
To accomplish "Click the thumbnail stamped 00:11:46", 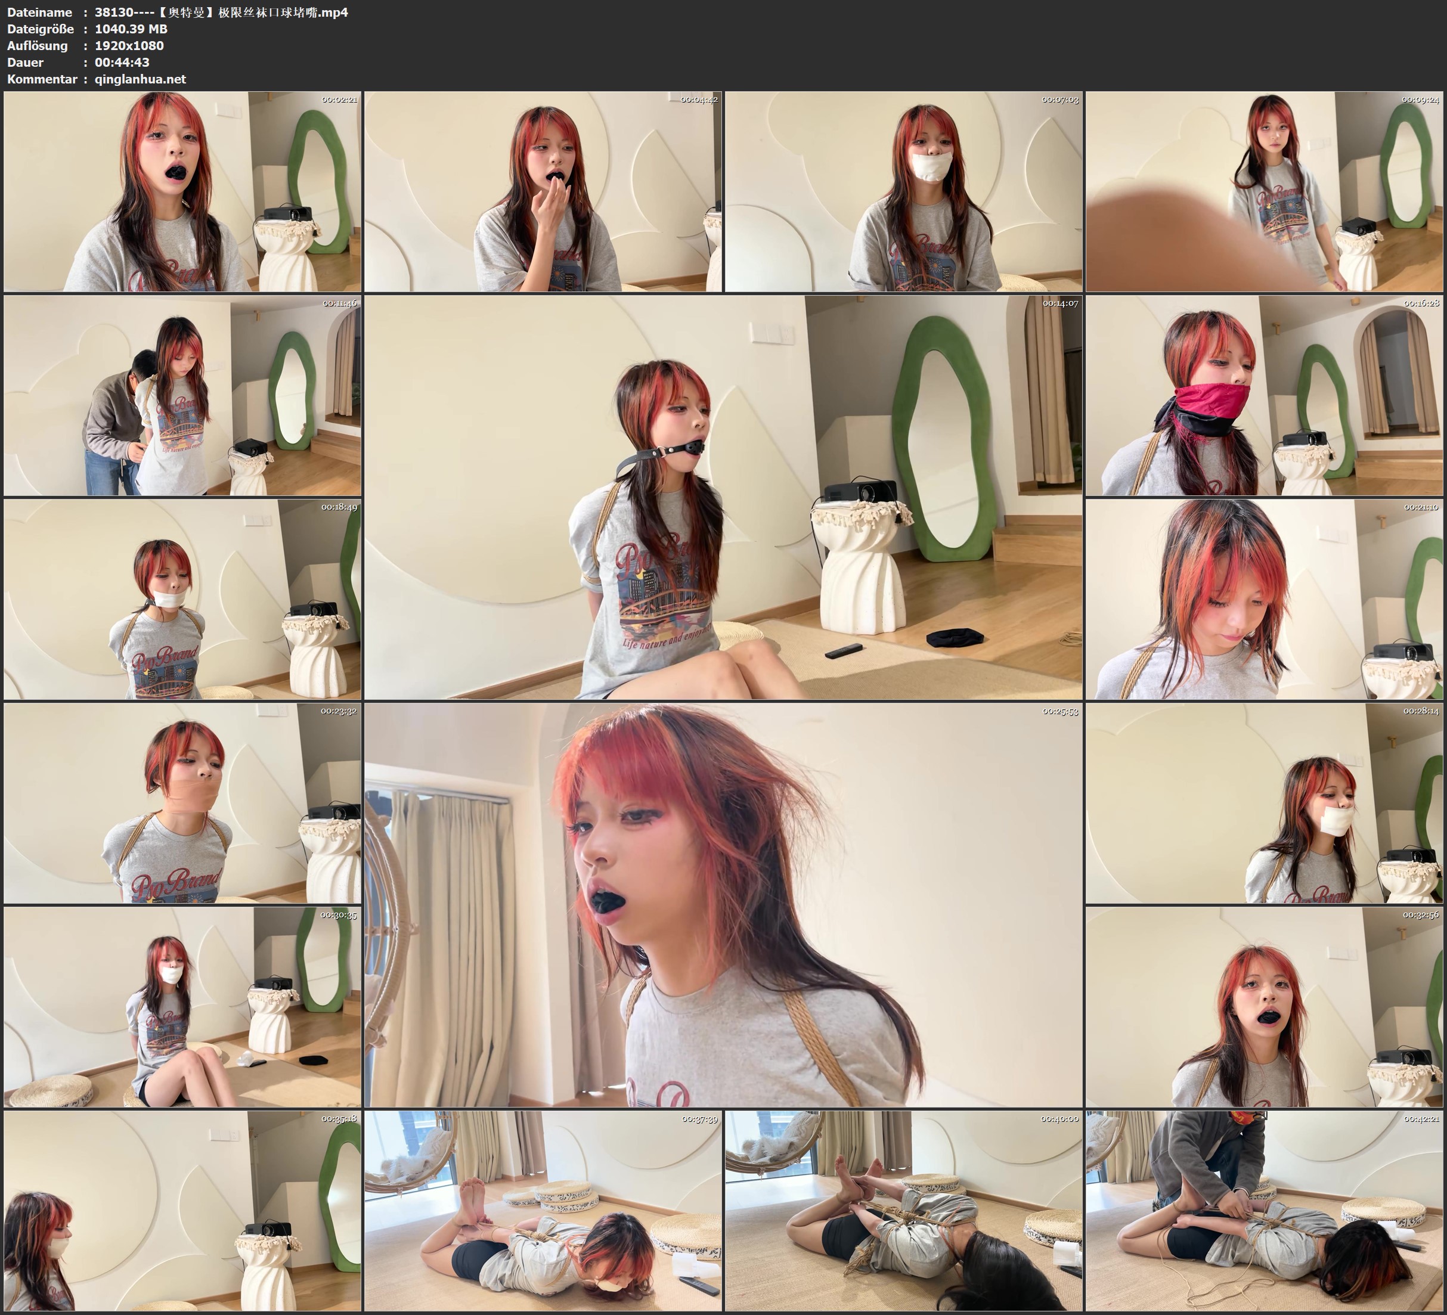I will [182, 395].
